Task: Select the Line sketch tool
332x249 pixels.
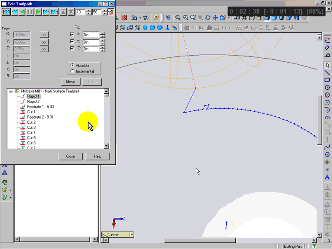Action: pos(327,73)
